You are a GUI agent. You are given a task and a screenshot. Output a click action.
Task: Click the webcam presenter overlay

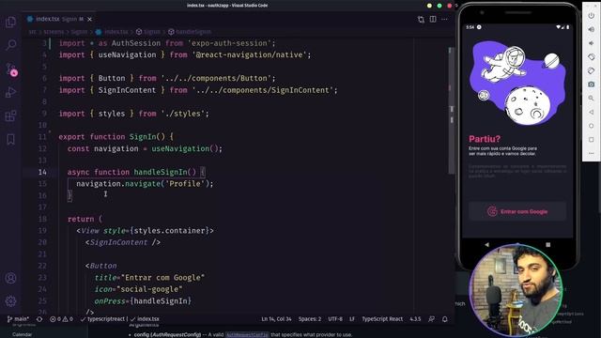(516, 290)
